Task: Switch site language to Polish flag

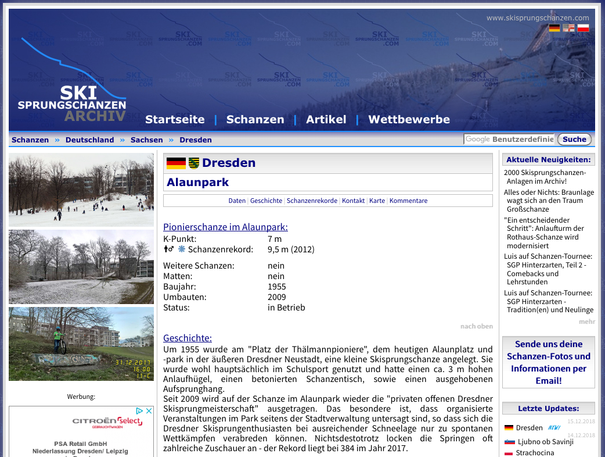Action: click(x=583, y=28)
